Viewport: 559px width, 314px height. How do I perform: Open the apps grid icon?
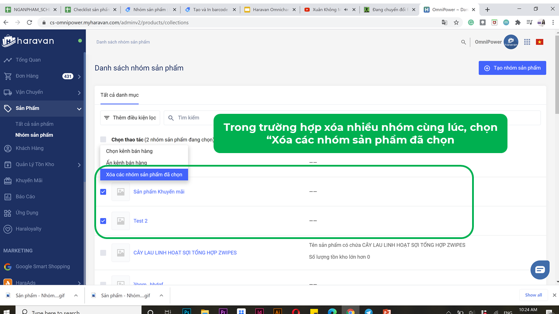pyautogui.click(x=527, y=42)
